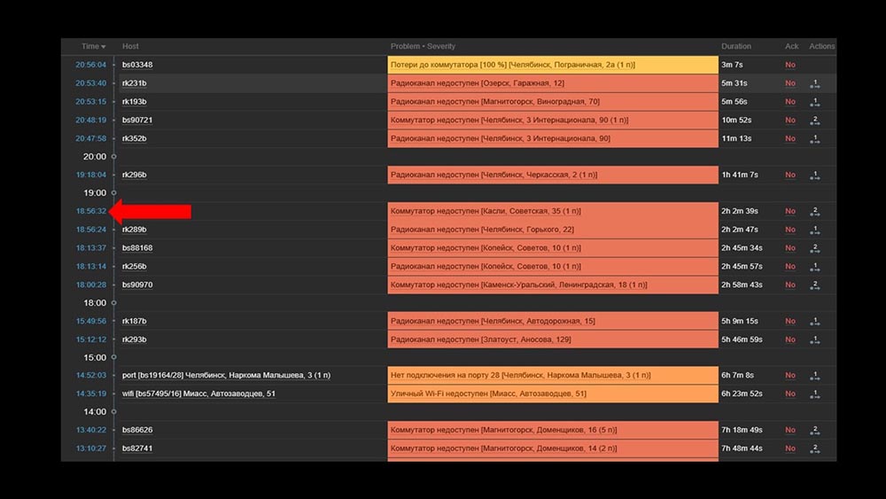Open actions icon for host bs86626
Screen dimensions: 886x499
(814, 430)
